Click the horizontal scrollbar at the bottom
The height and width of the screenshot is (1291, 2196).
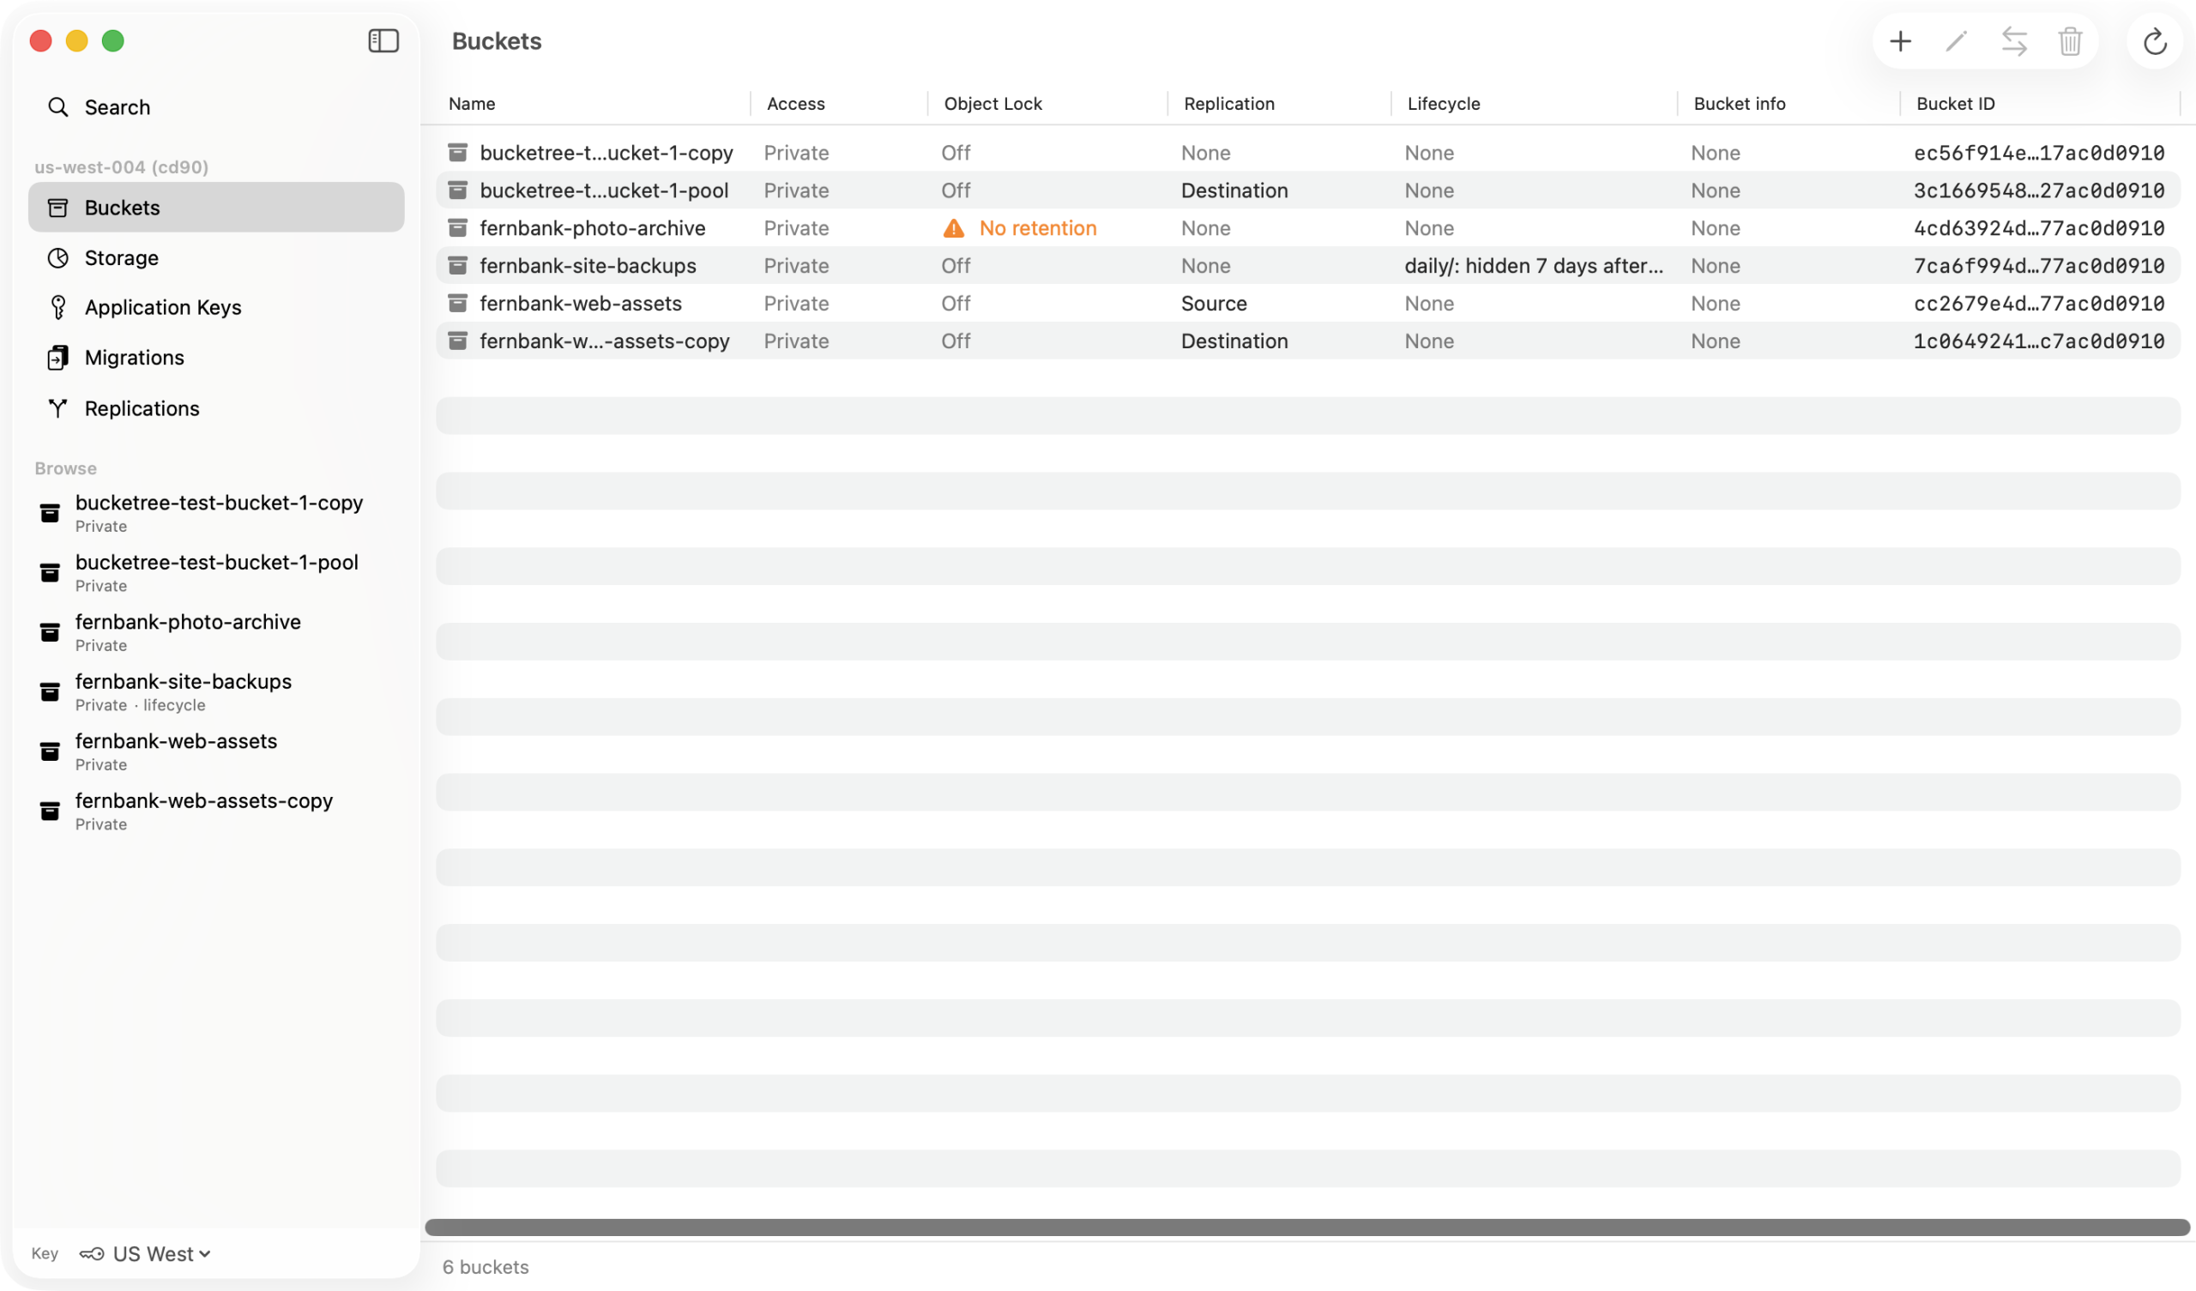coord(1307,1227)
